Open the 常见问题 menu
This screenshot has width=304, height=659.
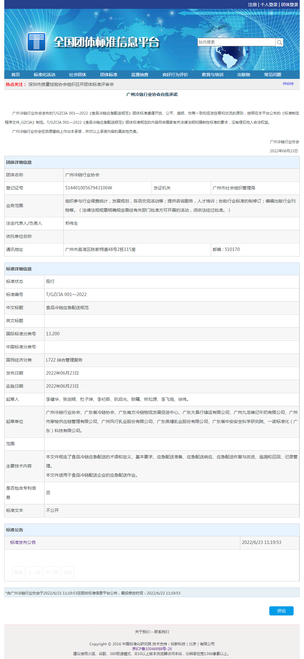(273, 75)
